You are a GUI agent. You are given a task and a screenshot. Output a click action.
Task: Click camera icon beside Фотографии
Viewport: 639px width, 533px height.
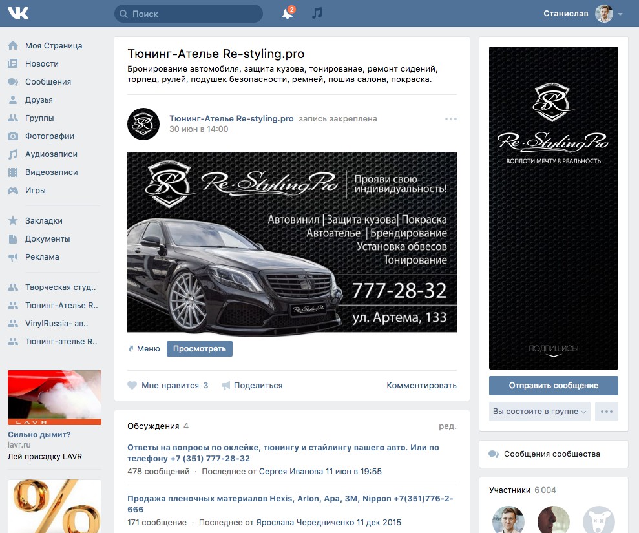click(x=13, y=136)
